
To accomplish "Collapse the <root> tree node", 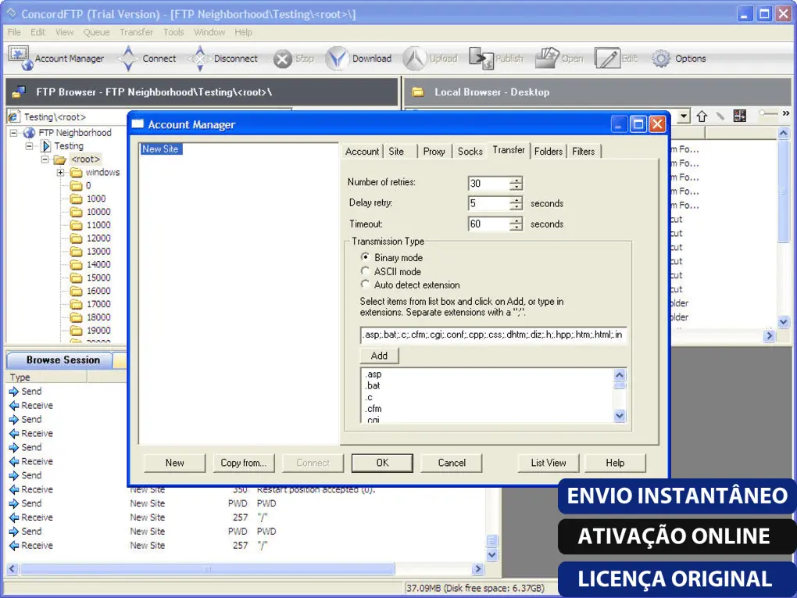I will (45, 159).
